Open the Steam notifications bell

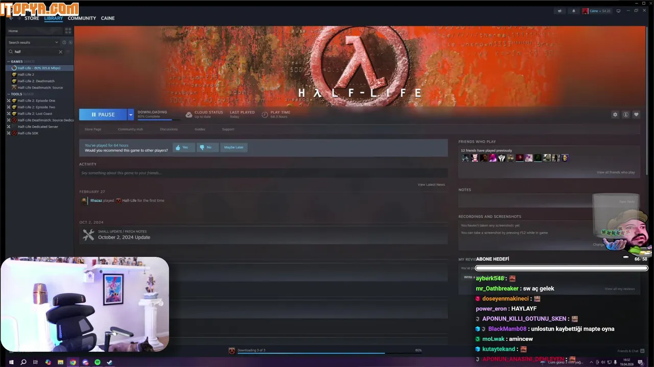click(x=573, y=11)
